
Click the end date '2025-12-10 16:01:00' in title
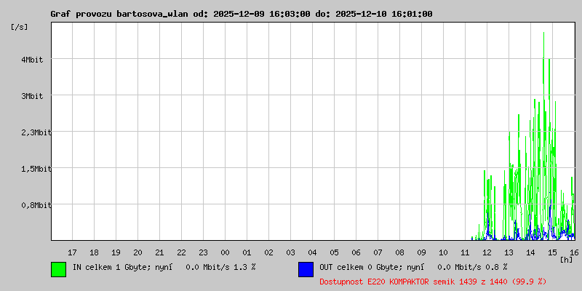pyautogui.click(x=384, y=14)
